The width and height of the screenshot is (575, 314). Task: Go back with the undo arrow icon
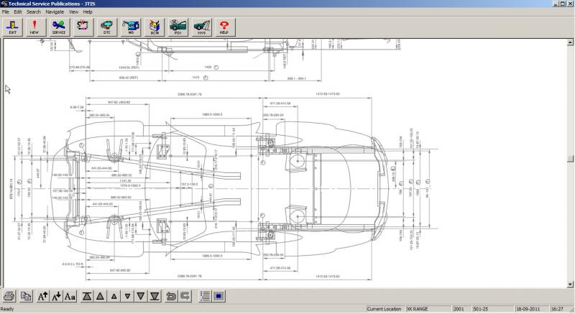[171, 296]
